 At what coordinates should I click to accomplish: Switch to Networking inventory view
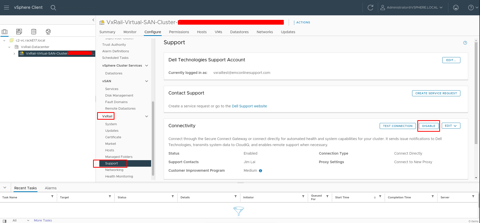click(48, 32)
